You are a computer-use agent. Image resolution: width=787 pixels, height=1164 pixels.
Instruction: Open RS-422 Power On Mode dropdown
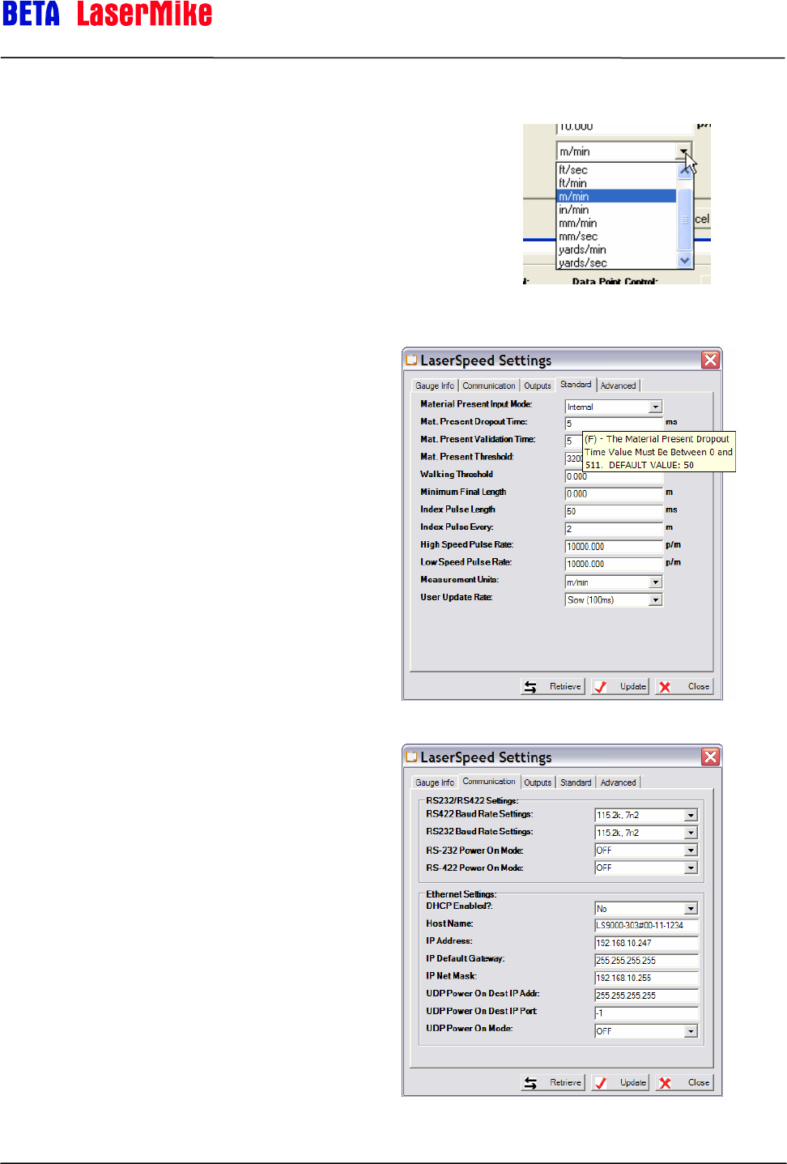point(691,868)
